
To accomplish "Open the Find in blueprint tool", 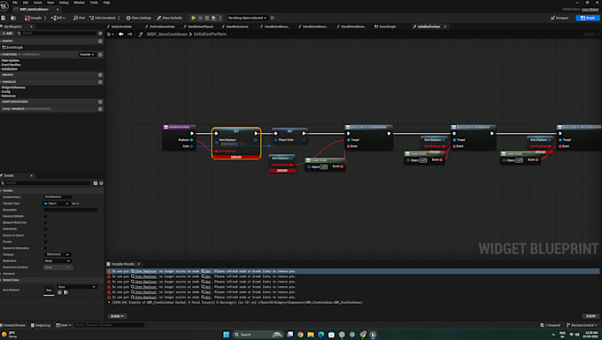I will point(79,18).
